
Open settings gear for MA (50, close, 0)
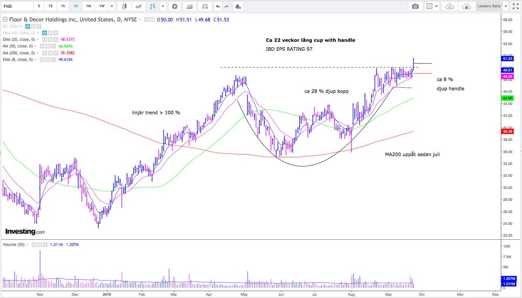pyautogui.click(x=48, y=46)
